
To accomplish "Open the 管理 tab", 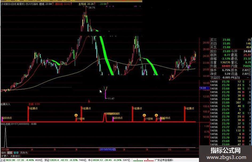I will (16, 153).
